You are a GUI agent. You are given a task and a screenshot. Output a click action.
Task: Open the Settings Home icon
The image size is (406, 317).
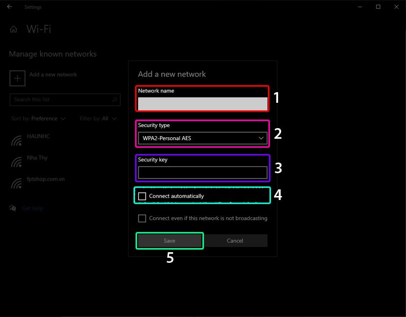point(14,29)
